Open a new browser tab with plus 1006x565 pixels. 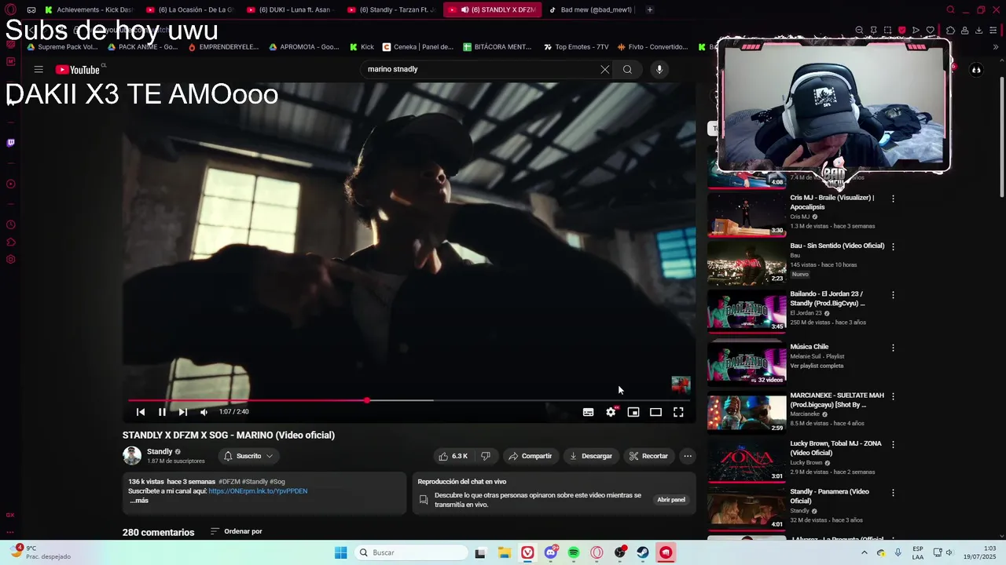point(649,9)
